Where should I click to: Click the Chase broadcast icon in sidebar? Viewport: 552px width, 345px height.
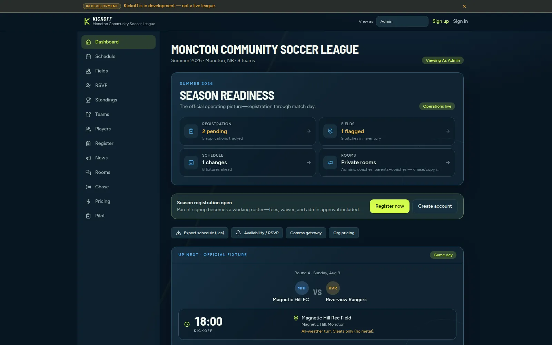tap(88, 187)
